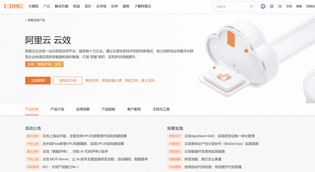Click the 分层协作 tag
Screen dimensions: 315x172
point(175,144)
